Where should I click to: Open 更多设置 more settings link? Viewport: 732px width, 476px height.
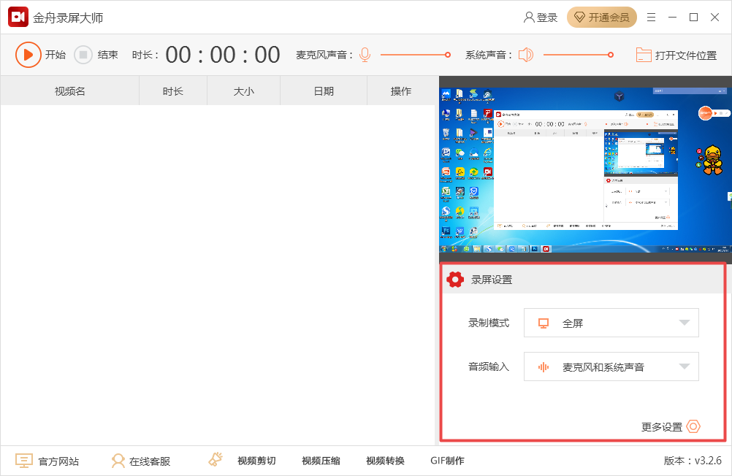pos(661,427)
